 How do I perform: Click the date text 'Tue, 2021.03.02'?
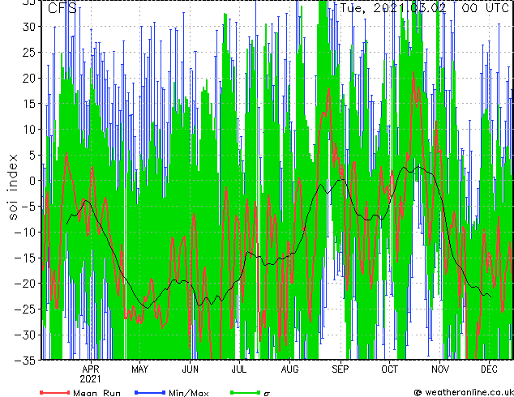point(392,8)
